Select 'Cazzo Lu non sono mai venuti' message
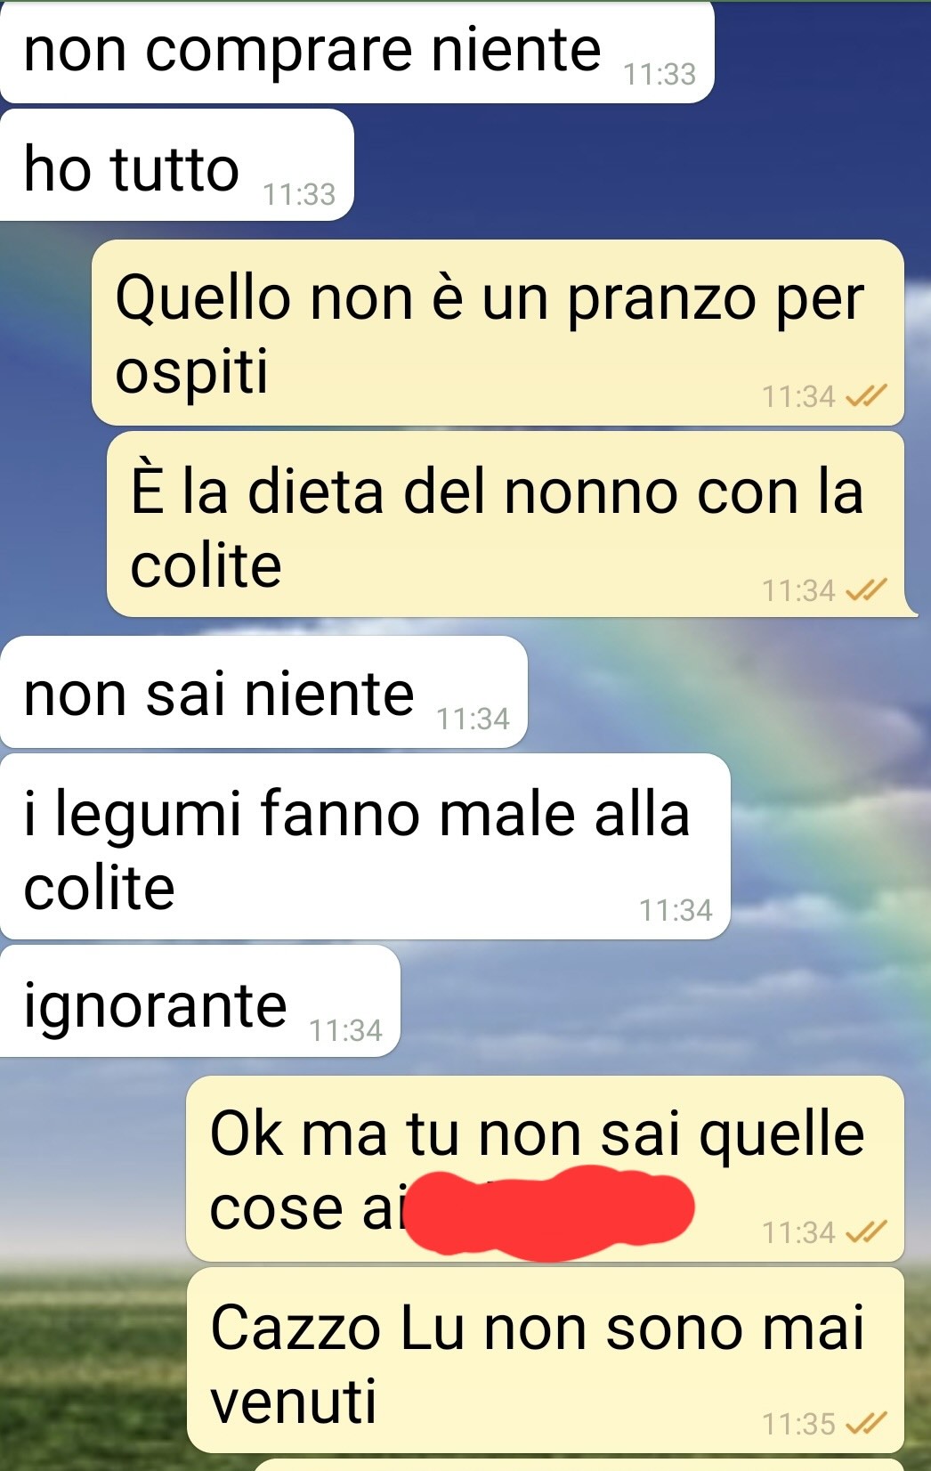Screen dimensions: 931x1471 point(545,1360)
